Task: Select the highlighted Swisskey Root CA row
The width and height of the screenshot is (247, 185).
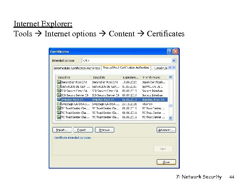Action: [112, 100]
